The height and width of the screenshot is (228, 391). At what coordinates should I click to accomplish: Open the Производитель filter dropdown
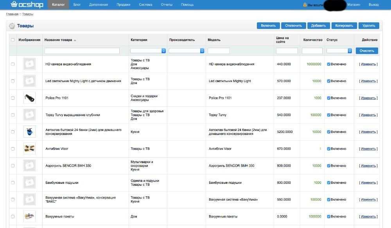click(186, 50)
